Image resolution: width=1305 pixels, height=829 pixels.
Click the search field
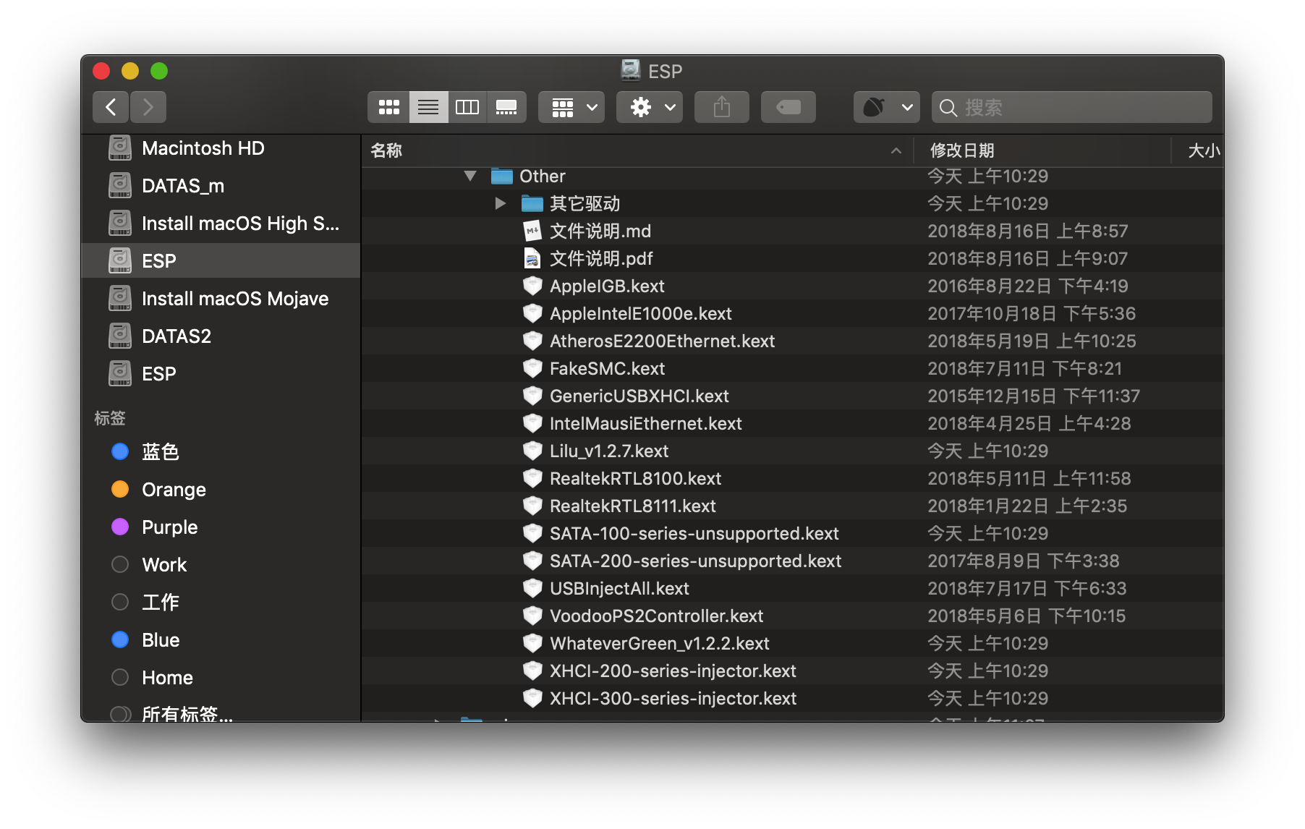pos(1072,107)
